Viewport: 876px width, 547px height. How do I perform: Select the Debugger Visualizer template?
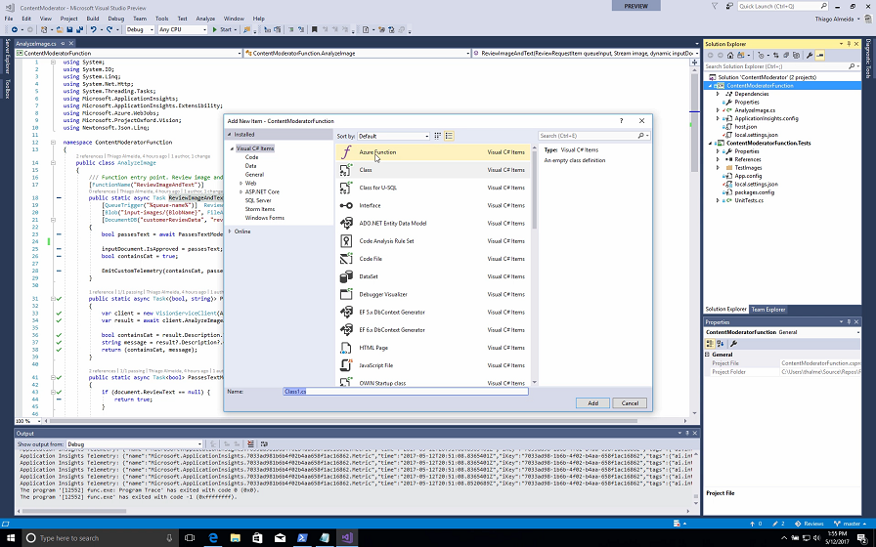coord(433,294)
